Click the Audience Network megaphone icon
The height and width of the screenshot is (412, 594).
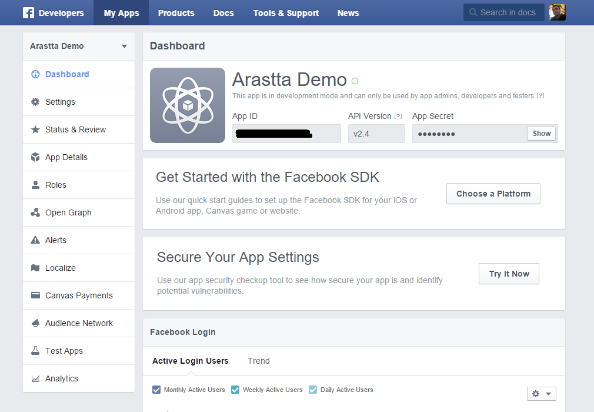point(35,323)
